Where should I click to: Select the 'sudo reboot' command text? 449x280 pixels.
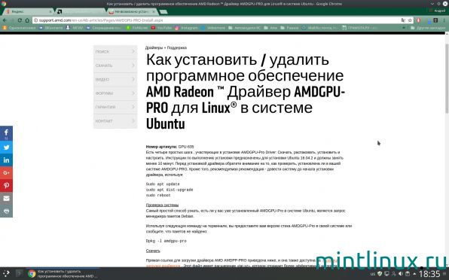point(158,196)
